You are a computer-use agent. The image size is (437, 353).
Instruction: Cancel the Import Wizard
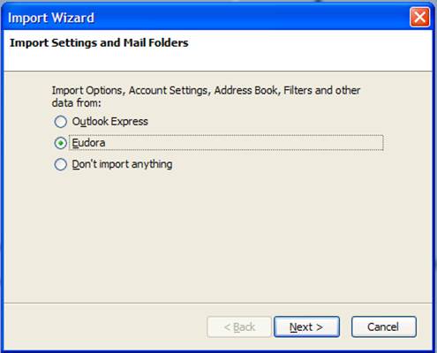point(384,327)
